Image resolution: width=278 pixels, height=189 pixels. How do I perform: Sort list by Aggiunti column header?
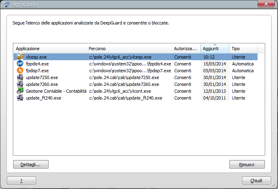tap(214, 49)
